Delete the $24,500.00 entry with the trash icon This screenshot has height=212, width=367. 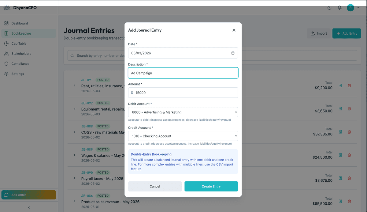pos(349,155)
